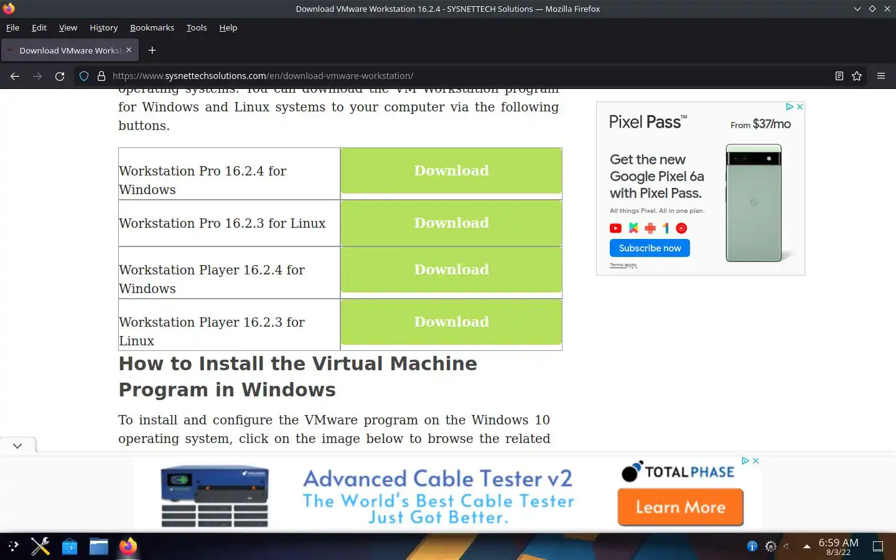Image resolution: width=896 pixels, height=560 pixels.
Task: Collapse the bottom ad with chevron
Action: tap(17, 446)
